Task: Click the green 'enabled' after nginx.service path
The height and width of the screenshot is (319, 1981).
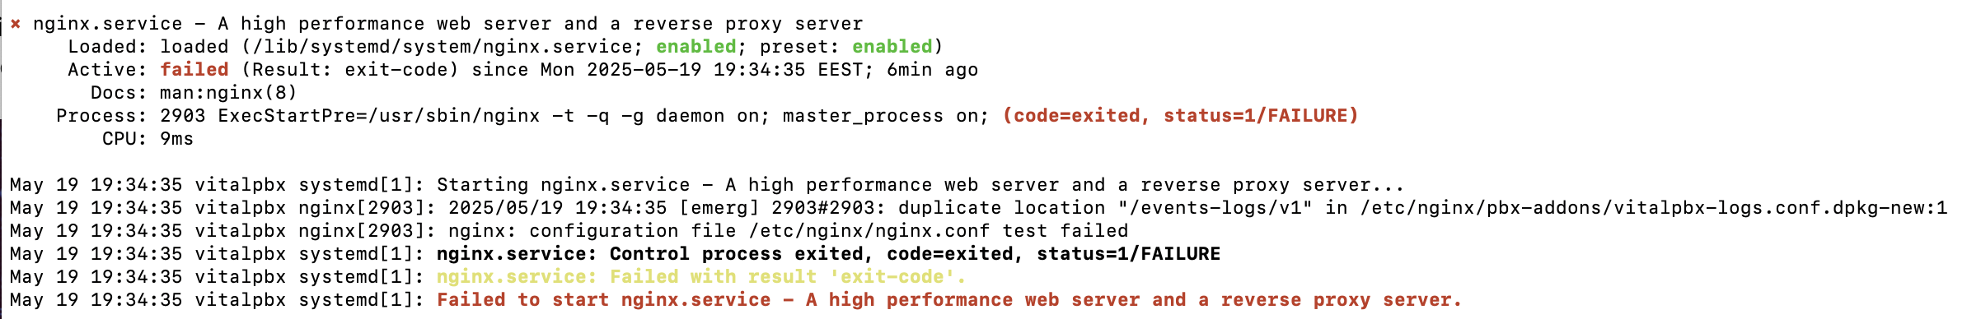Action: pyautogui.click(x=695, y=47)
